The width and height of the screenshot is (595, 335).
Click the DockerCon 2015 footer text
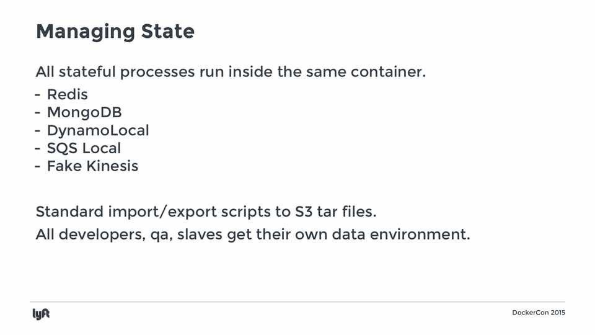tap(539, 313)
